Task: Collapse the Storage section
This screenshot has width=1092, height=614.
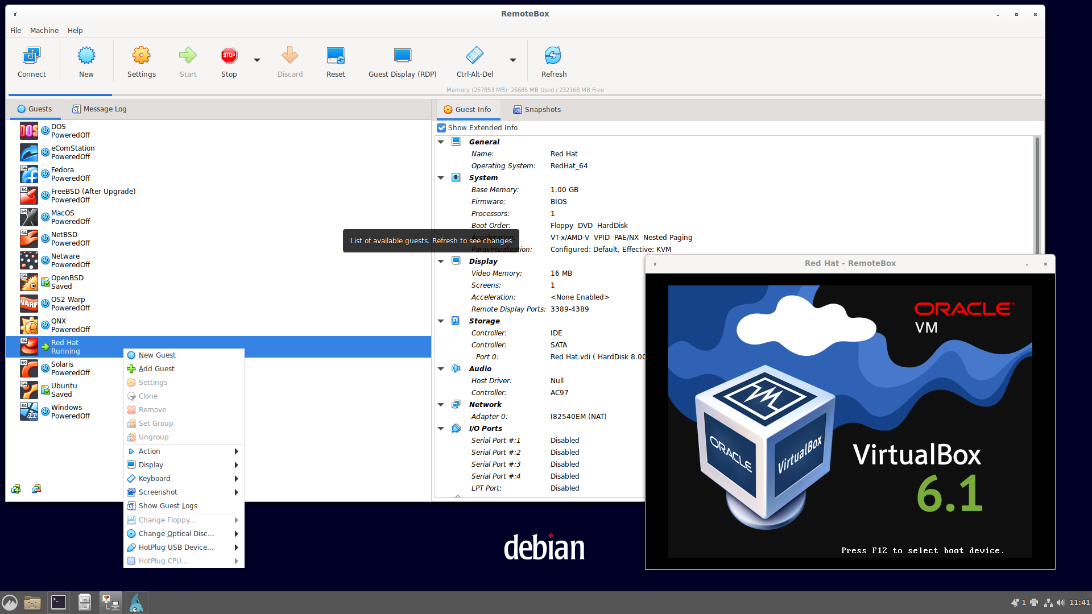Action: pos(441,321)
